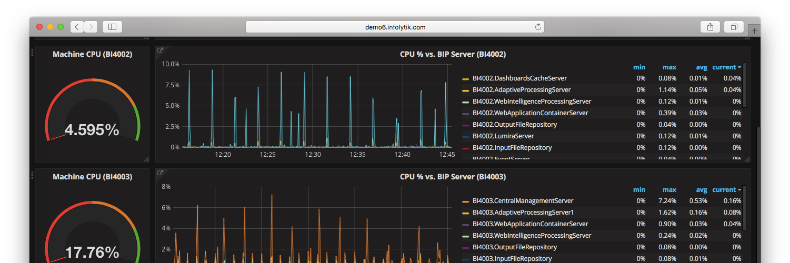
Task: Open the BI4002 CPU chart external link icon
Action: pos(161,50)
